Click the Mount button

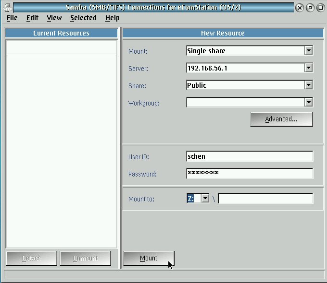click(149, 258)
